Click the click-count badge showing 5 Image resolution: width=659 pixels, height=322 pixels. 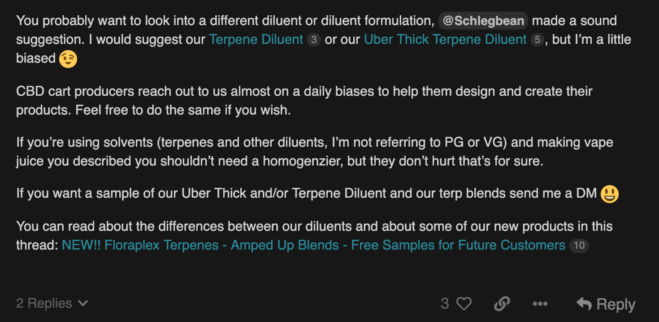[537, 40]
